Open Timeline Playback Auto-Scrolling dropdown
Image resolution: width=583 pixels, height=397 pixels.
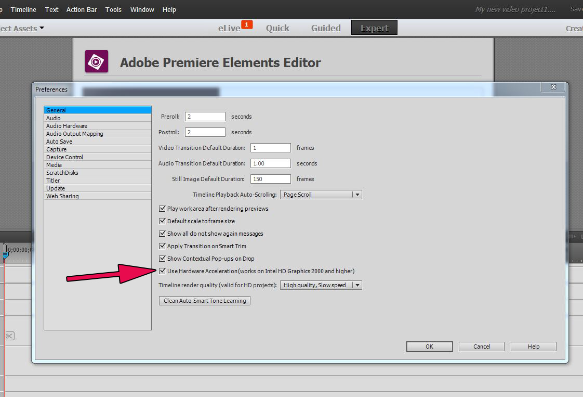pyautogui.click(x=321, y=195)
